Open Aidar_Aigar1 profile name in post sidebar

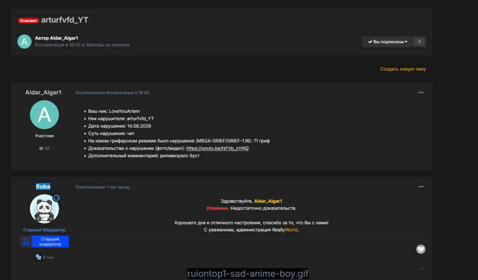tap(43, 93)
